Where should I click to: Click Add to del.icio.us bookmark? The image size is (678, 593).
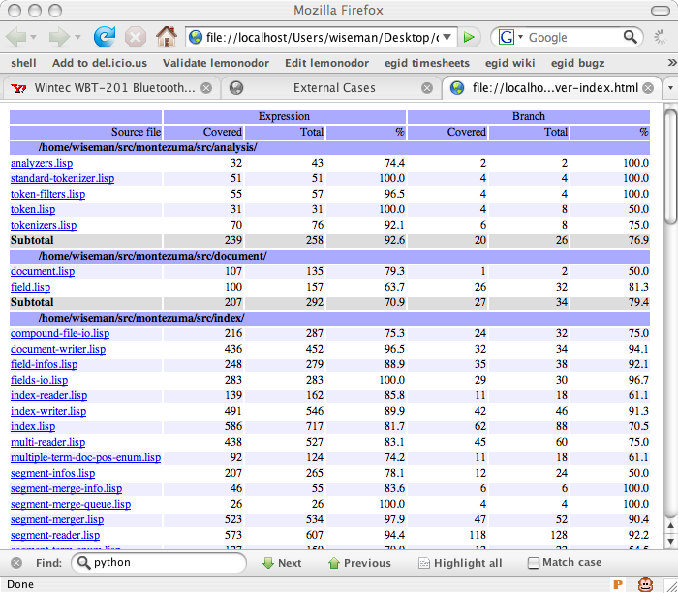coord(100,63)
